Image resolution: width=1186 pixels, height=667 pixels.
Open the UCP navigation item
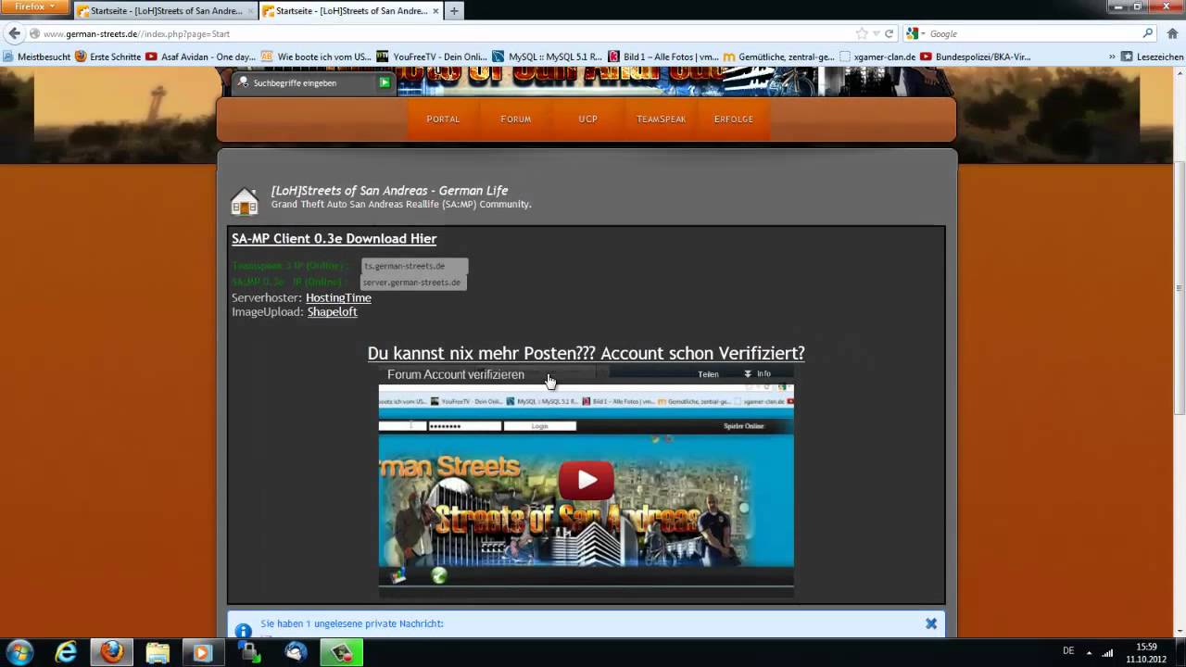(588, 120)
